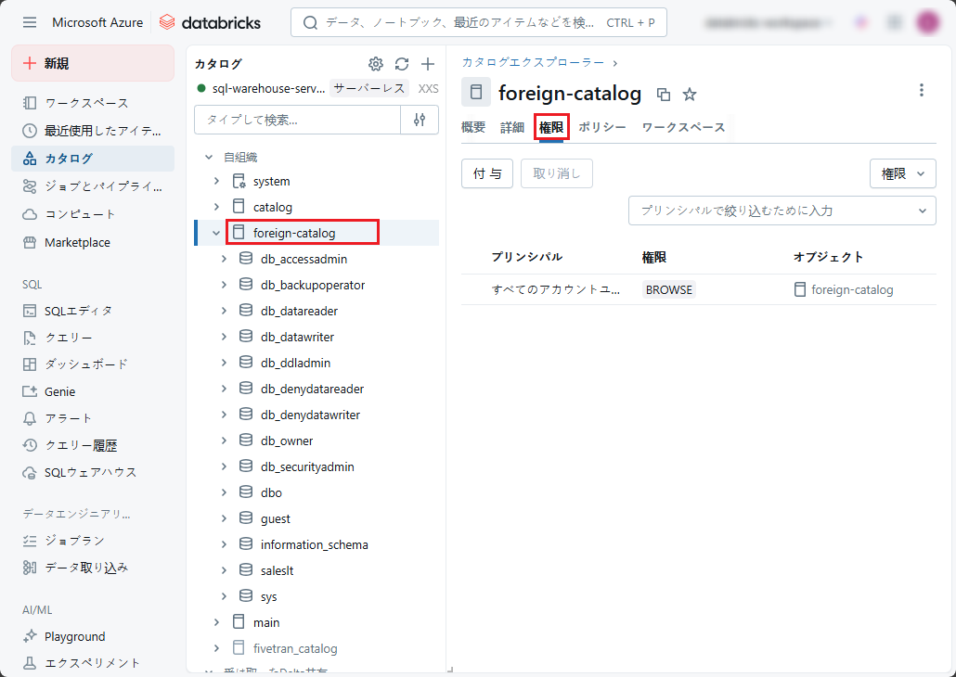Collapse the foreign-catalog tree node

[x=216, y=233]
